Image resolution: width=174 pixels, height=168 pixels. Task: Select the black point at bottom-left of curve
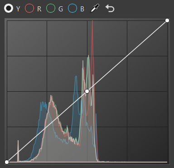click(7, 162)
